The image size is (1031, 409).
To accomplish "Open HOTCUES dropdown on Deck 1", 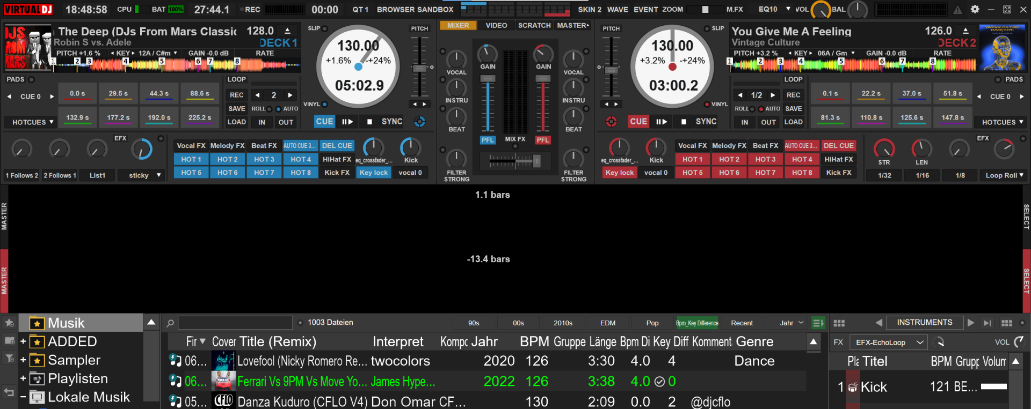I will pos(30,122).
